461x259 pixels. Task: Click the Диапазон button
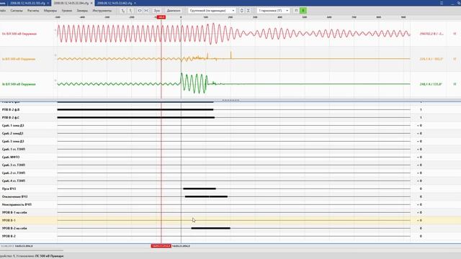pyautogui.click(x=174, y=11)
